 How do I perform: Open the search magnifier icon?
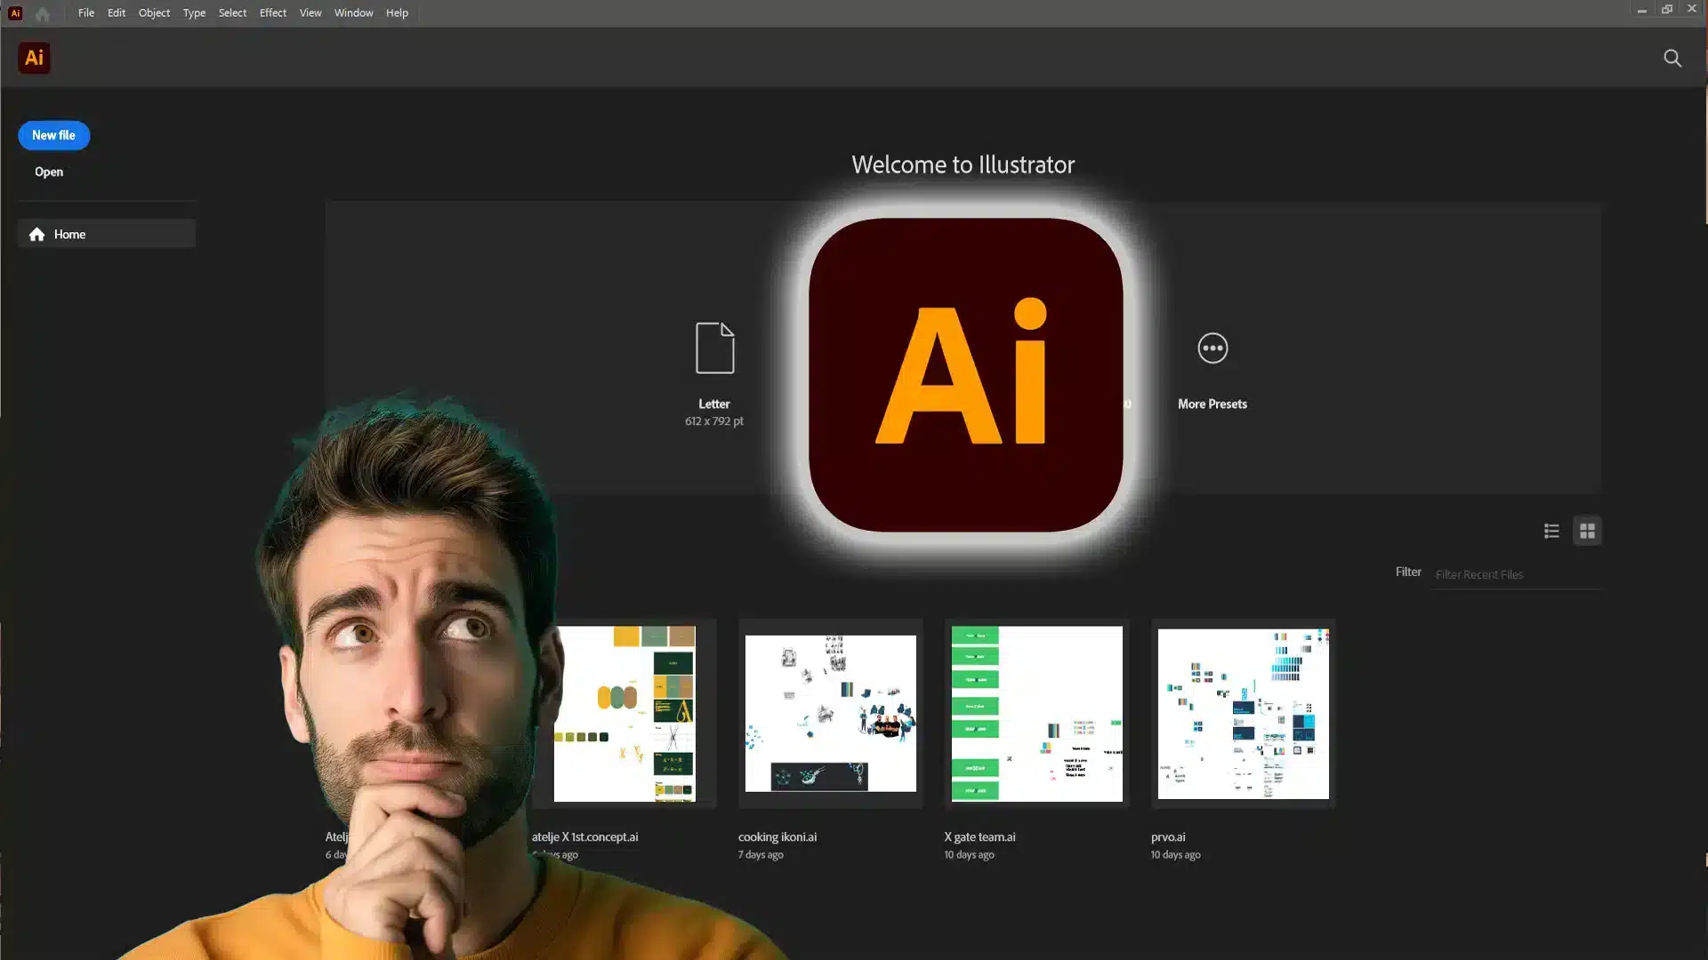[1672, 59]
